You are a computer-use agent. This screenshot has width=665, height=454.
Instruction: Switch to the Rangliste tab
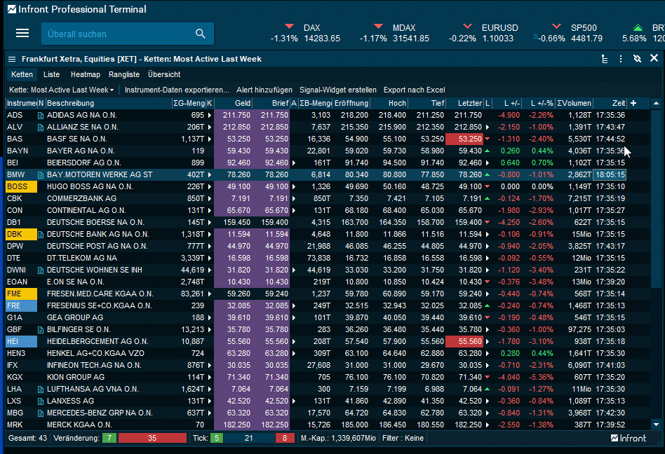[x=124, y=74]
